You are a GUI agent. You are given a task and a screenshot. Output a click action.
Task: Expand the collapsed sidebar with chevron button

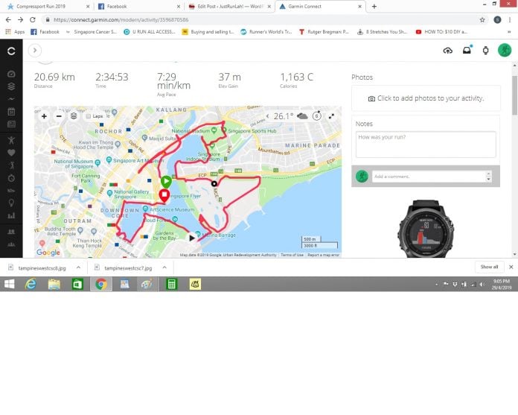coord(35,51)
